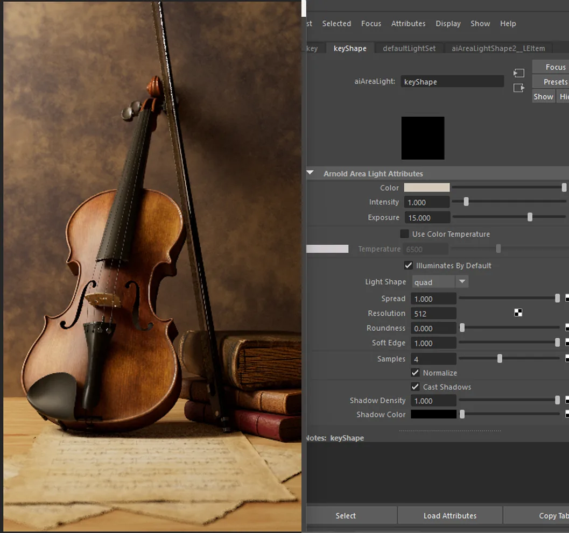Click the Copy Tab button
Screen dimensions: 569x533
537,515
